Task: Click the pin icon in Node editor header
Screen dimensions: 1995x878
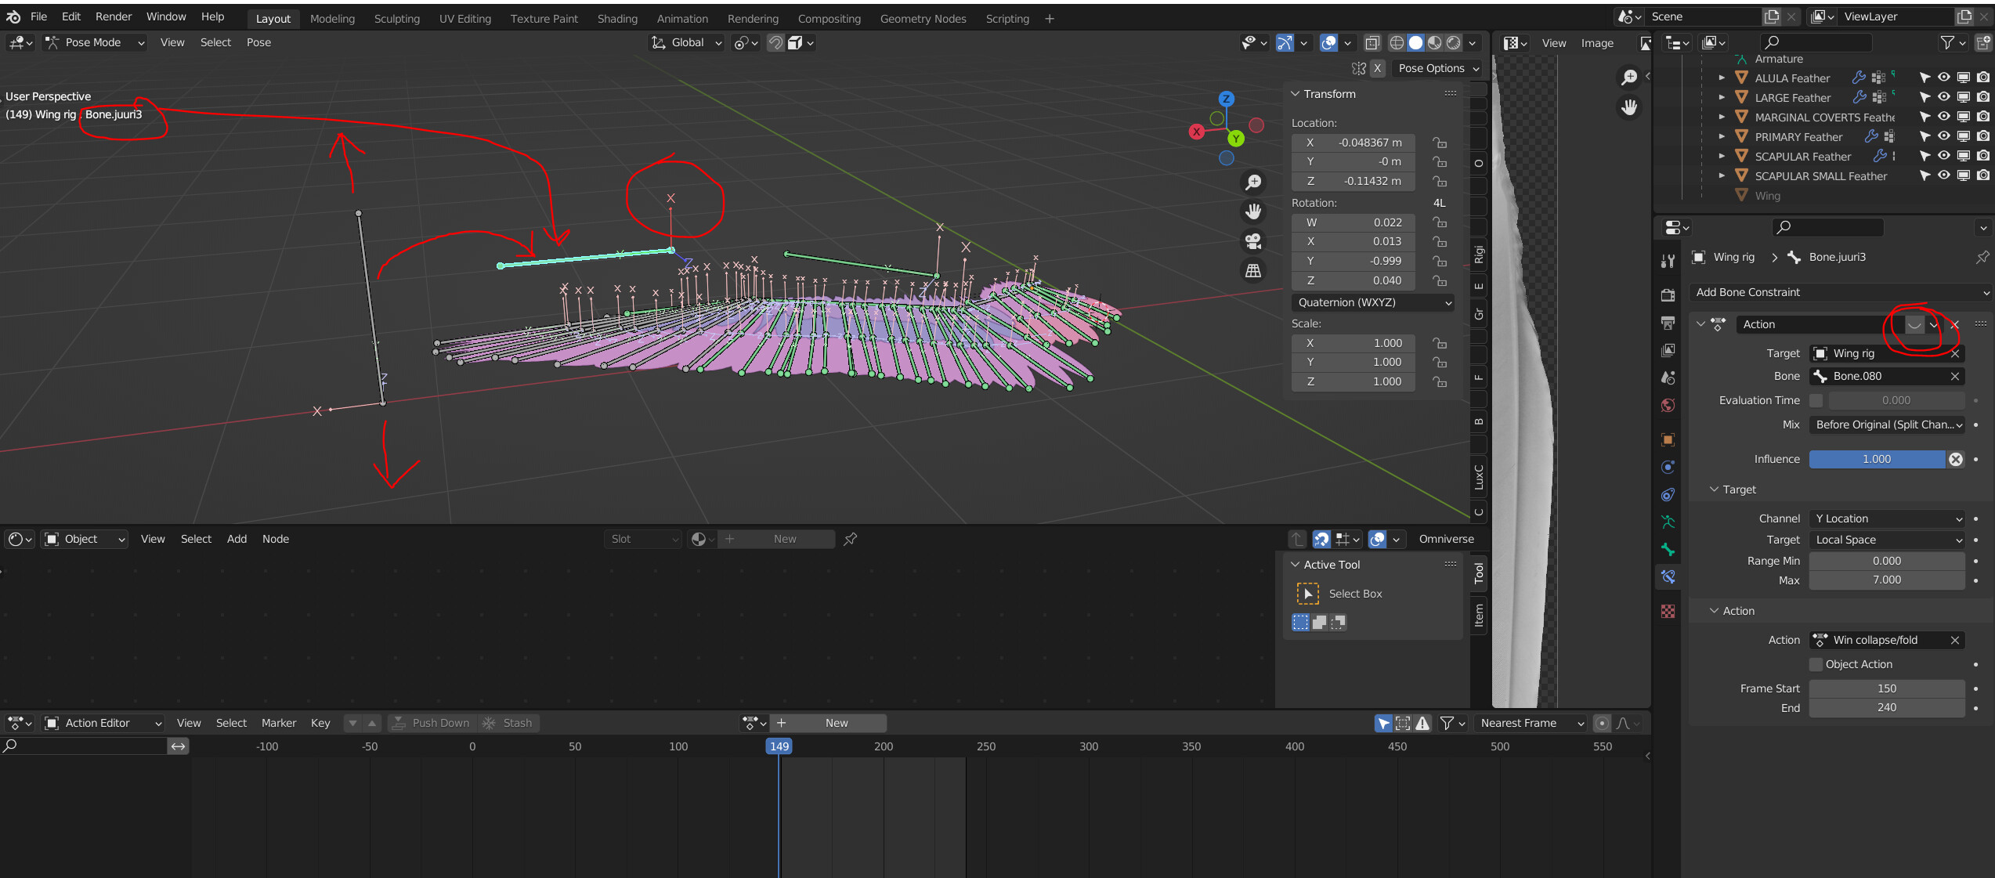Action: pyautogui.click(x=850, y=539)
